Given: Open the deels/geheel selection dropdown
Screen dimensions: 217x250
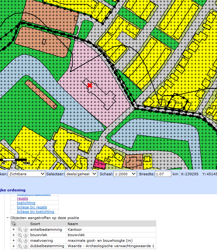Looking at the screenshot, I should pos(81,174).
